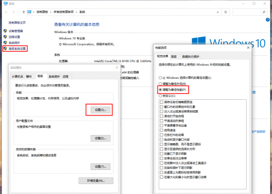Close the Performance Options (性能选项) dialog
The height and width of the screenshot is (194, 272).
(x=248, y=47)
